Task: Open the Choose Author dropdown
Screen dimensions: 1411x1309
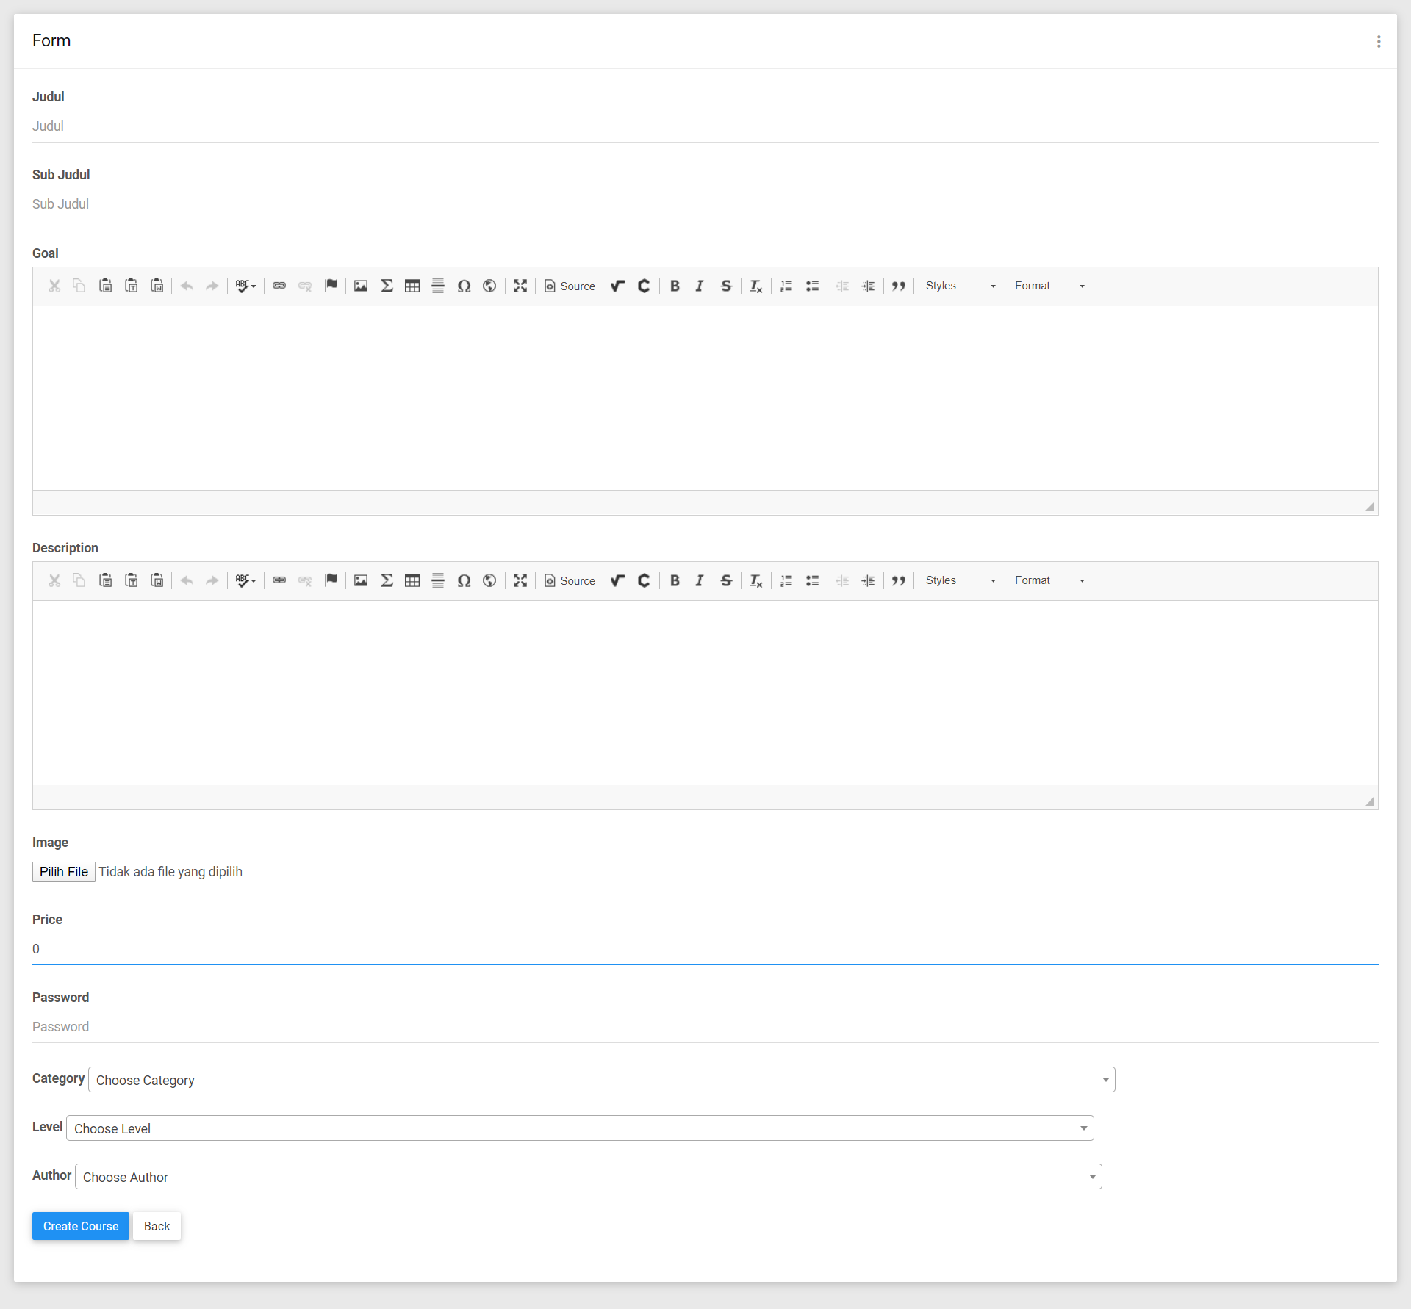Action: 589,1177
